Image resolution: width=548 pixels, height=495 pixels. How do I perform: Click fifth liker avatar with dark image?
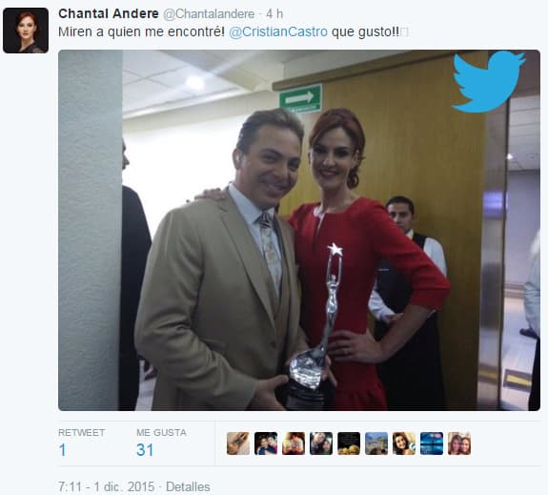tap(349, 443)
